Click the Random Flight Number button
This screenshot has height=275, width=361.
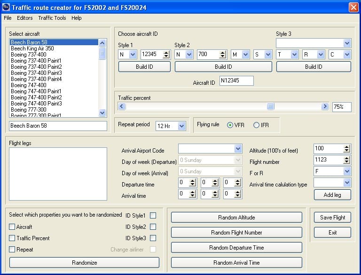[x=236, y=233]
